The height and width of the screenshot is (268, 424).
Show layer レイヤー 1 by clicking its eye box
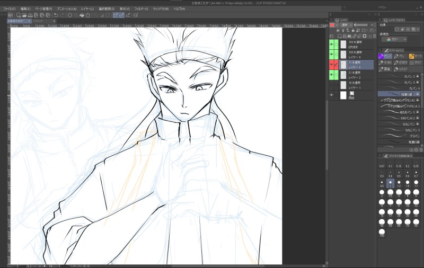click(x=332, y=85)
